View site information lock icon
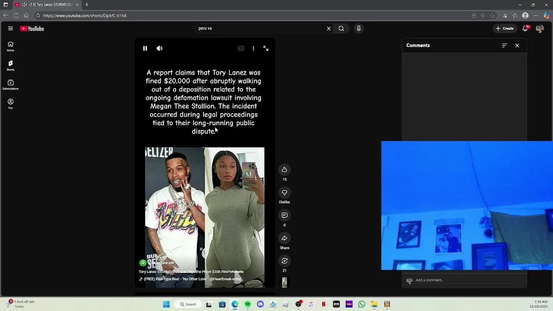 coord(38,16)
